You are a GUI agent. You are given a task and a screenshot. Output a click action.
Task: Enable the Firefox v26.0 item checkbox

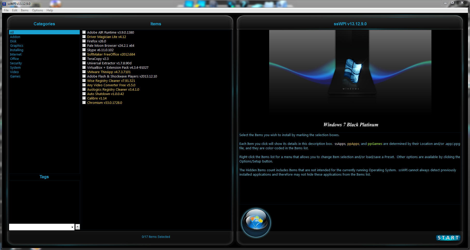[84, 41]
